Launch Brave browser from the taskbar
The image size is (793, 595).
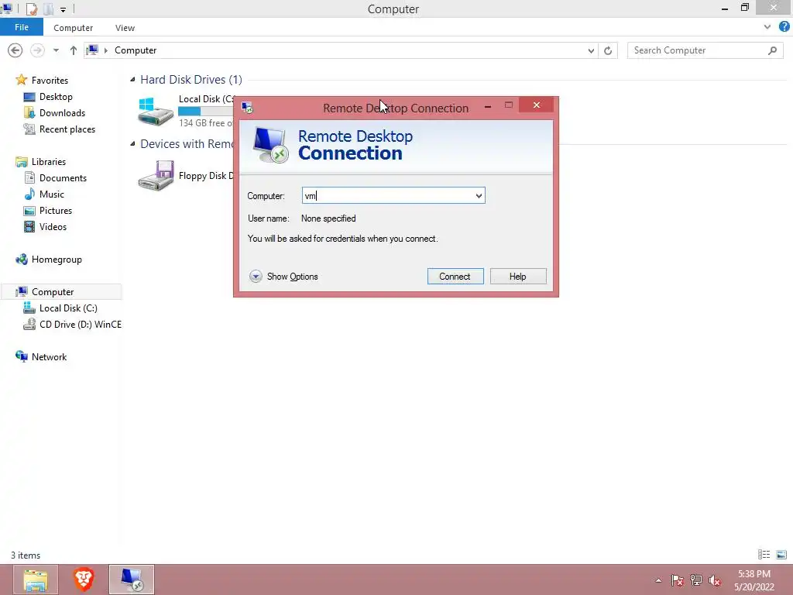(84, 580)
